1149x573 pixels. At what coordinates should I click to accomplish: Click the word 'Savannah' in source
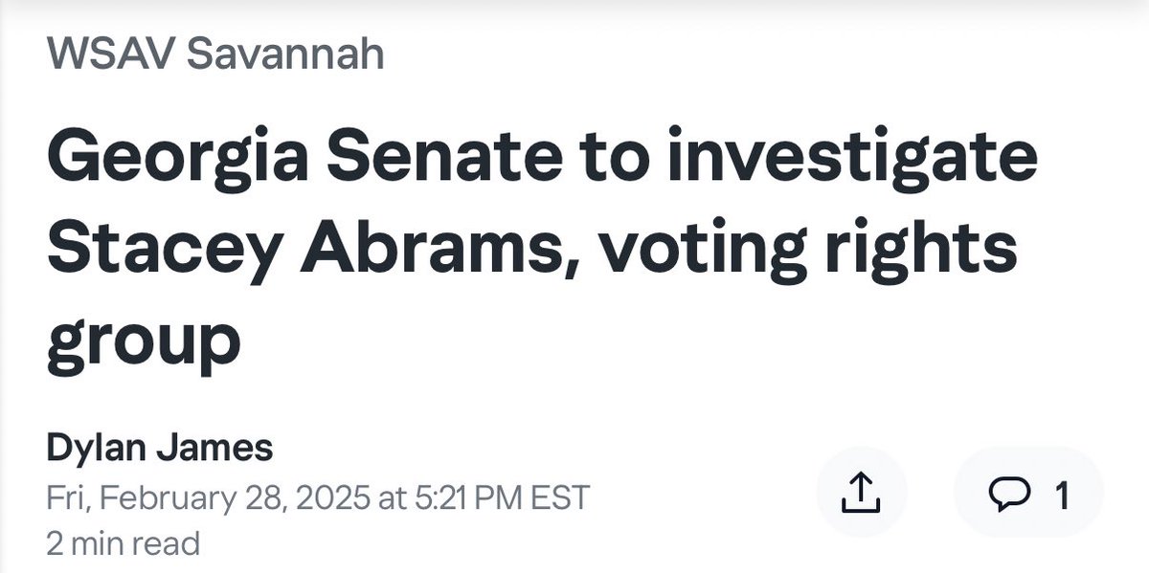pyautogui.click(x=285, y=55)
